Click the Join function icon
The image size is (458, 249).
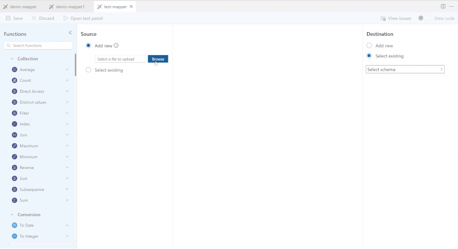click(14, 135)
